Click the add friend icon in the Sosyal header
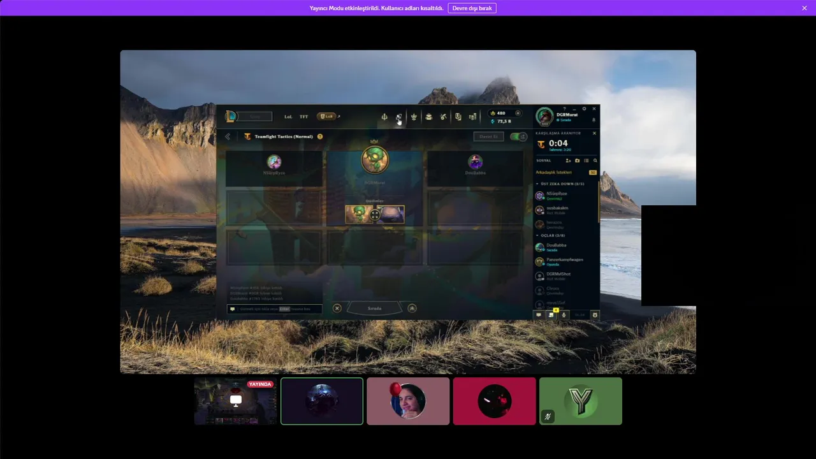 pos(568,161)
